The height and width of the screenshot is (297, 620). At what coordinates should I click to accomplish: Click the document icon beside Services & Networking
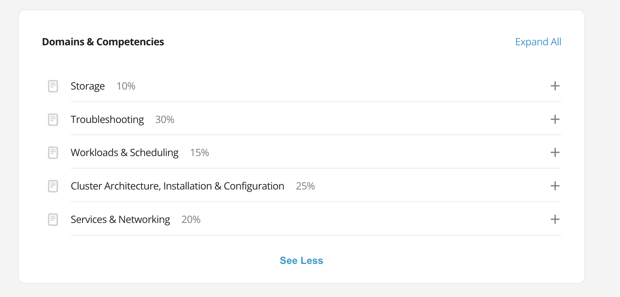(53, 220)
